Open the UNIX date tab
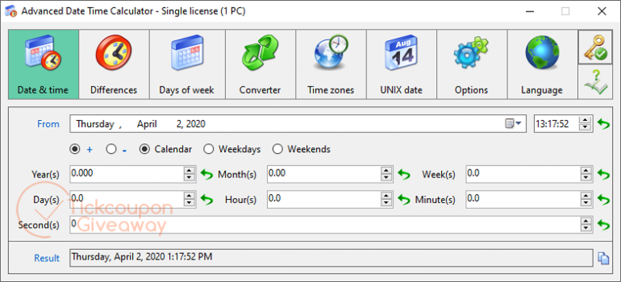This screenshot has width=621, height=282. tap(401, 64)
